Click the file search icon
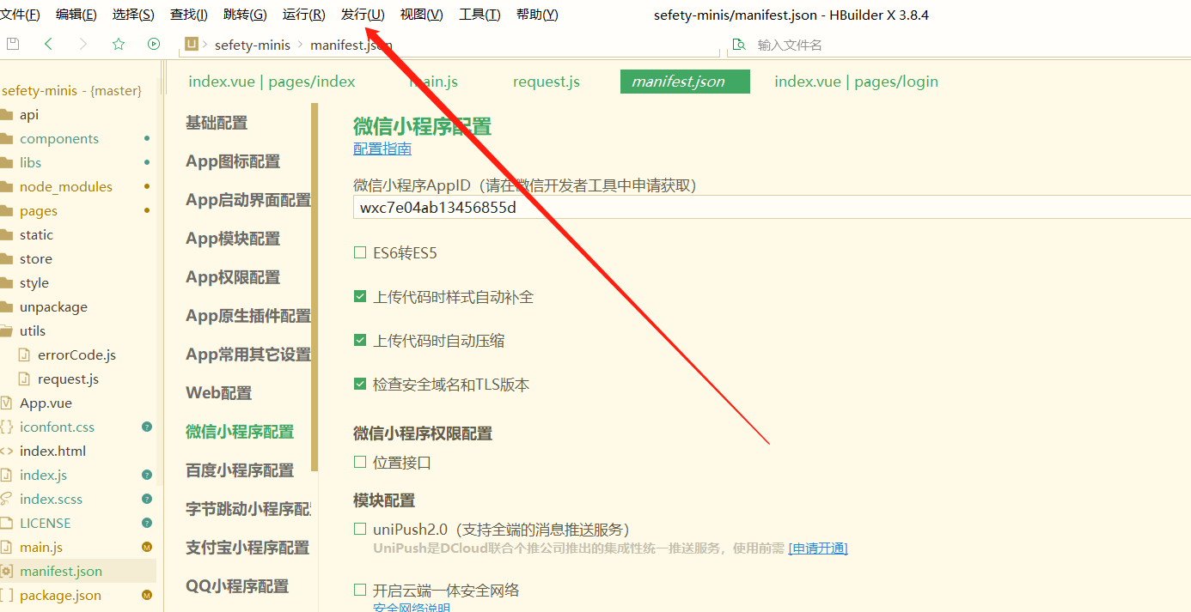The image size is (1191, 612). [738, 45]
